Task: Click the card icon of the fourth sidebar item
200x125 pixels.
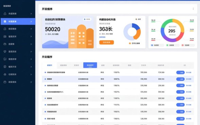Action: [5, 37]
